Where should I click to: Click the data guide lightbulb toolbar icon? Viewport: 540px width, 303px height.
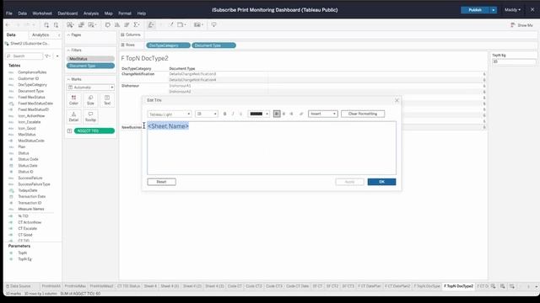pyautogui.click(x=213, y=24)
